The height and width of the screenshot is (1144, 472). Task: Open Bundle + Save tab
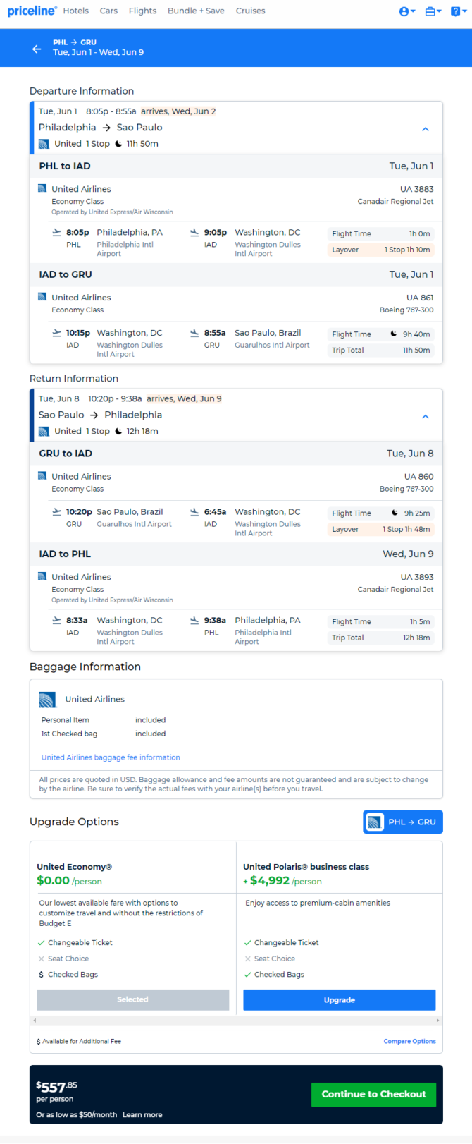coord(196,11)
